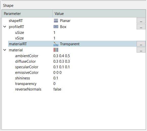Open the shapeRT browse button
The width and height of the screenshot is (147, 131).
141,20
